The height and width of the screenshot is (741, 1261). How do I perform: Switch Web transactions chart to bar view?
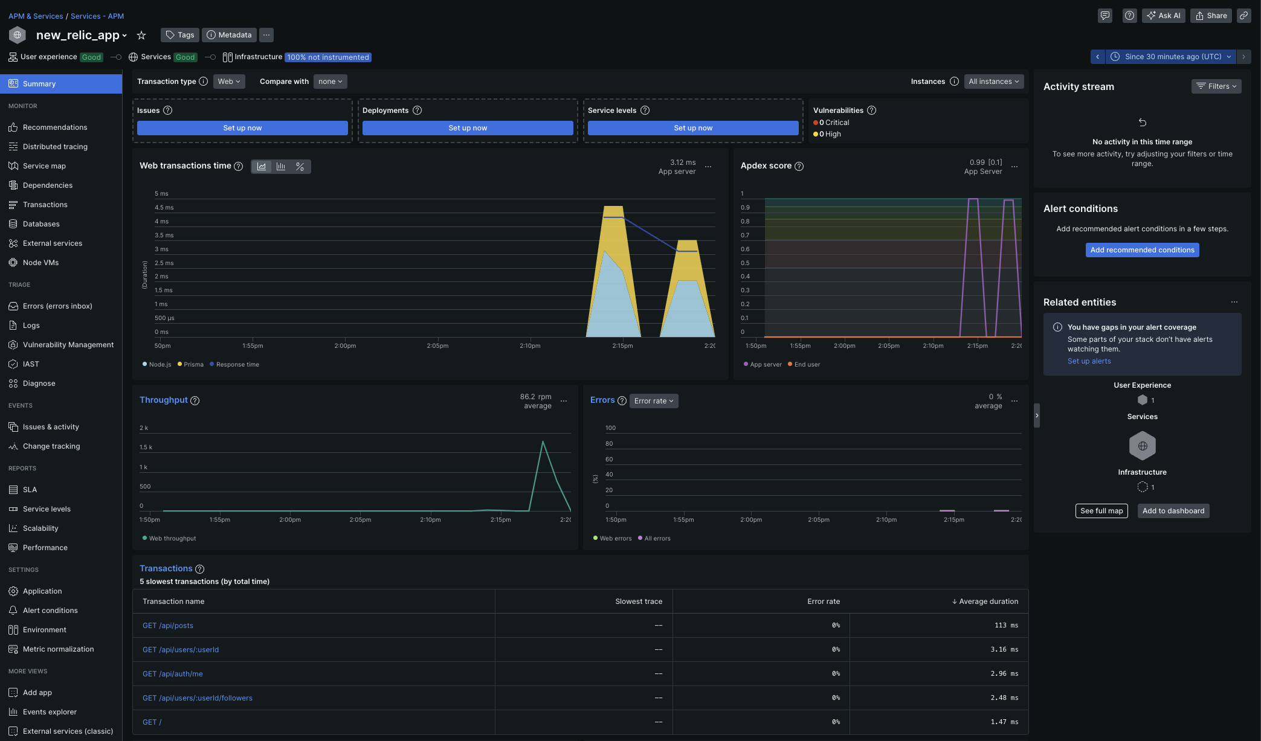pos(281,167)
